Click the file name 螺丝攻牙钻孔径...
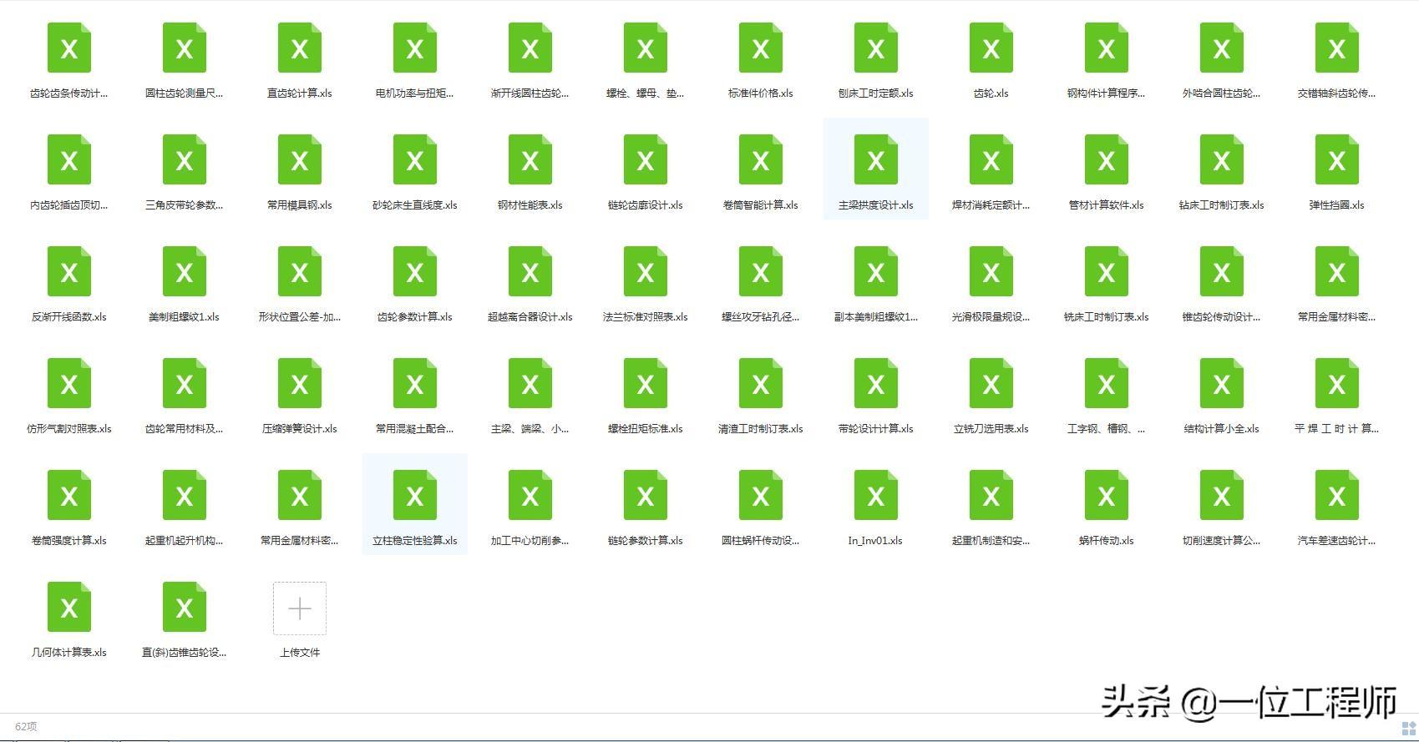 pos(761,317)
